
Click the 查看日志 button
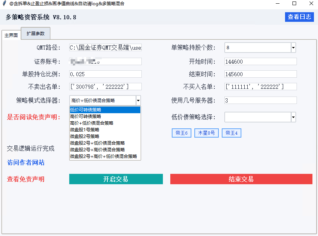(x=299, y=17)
